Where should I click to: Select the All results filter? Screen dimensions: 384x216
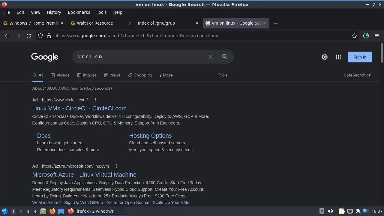(x=38, y=75)
